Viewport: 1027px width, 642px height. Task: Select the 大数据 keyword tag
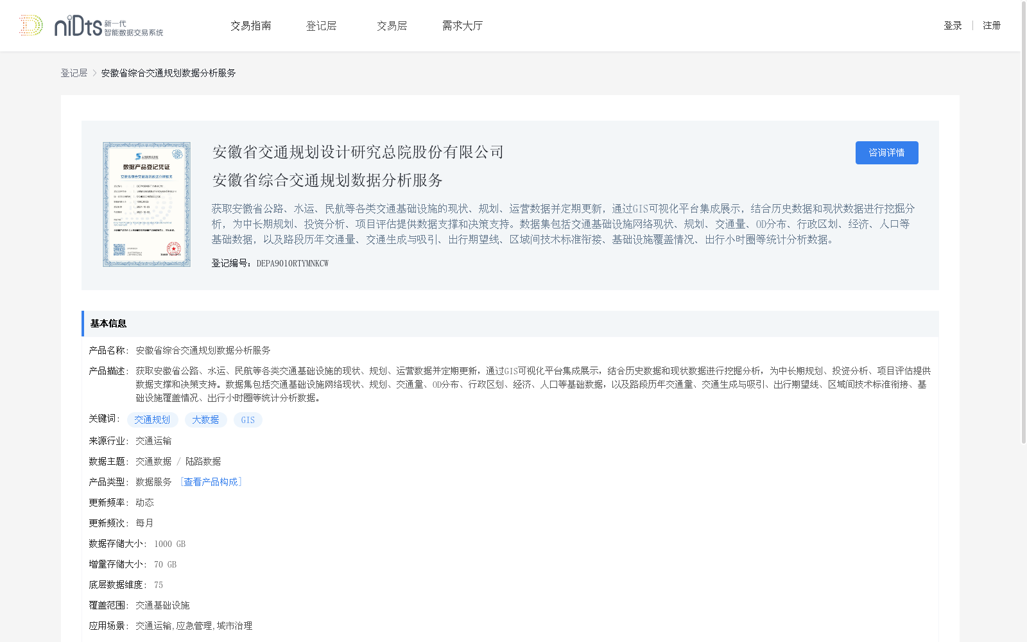click(205, 420)
